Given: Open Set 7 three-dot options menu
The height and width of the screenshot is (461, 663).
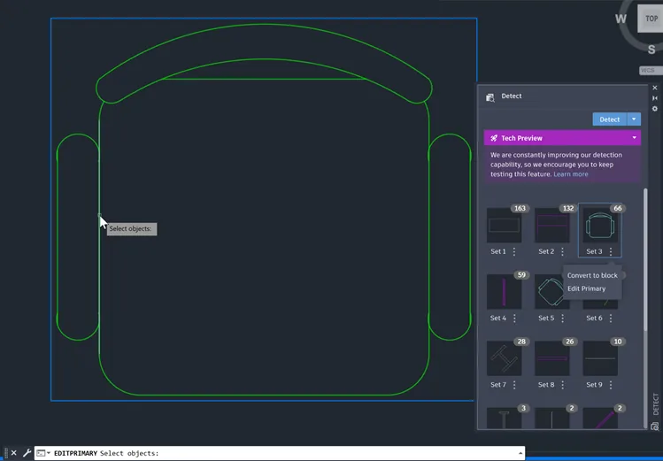Looking at the screenshot, I should pos(514,385).
